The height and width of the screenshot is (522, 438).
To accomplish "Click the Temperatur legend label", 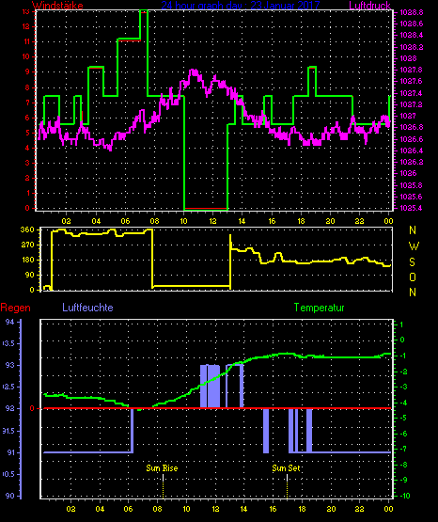I will [x=319, y=308].
